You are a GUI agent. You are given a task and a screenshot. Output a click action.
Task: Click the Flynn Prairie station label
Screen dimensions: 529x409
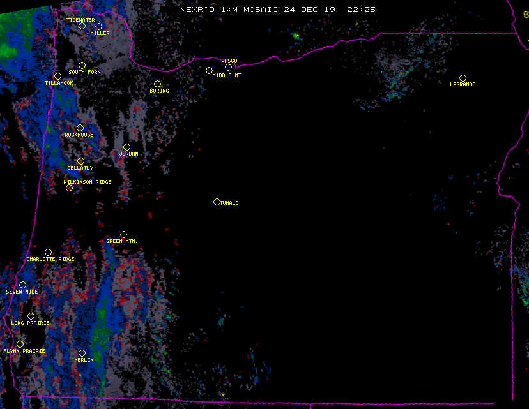coord(24,351)
